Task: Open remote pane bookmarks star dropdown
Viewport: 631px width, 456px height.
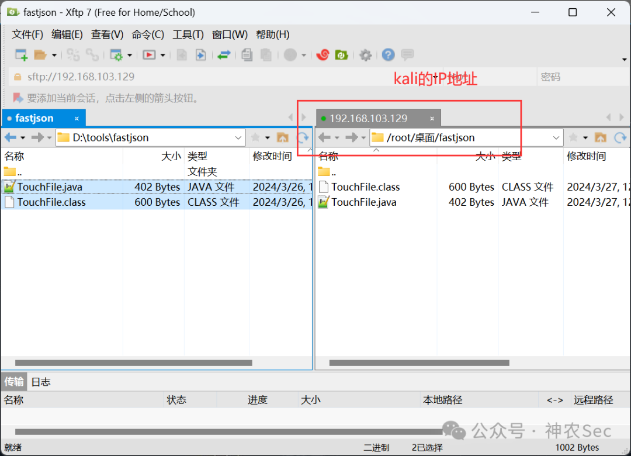Action: click(x=585, y=138)
